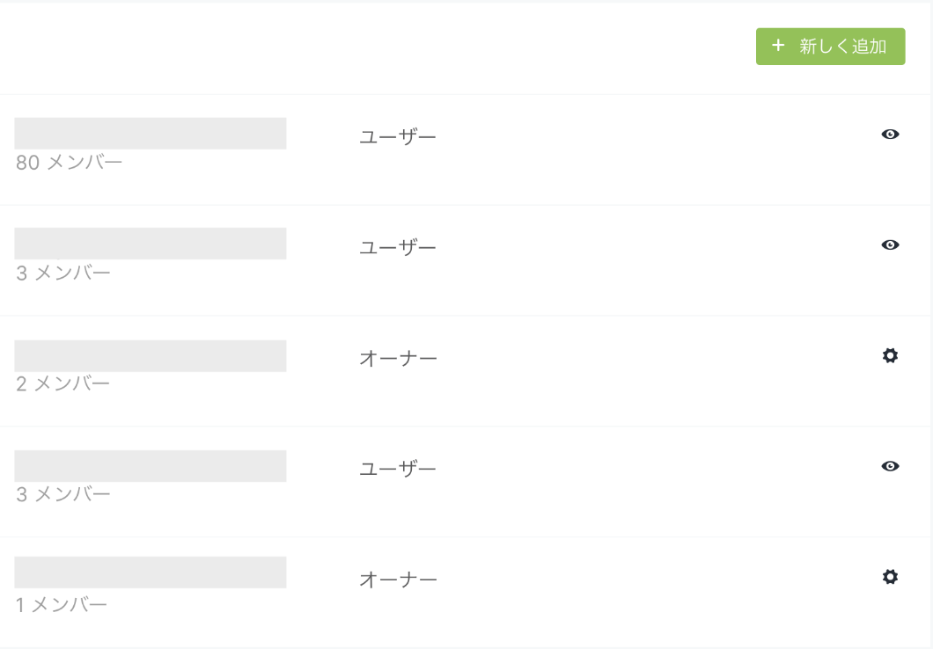Open eye icon for first 3 メンバー row

click(x=890, y=244)
